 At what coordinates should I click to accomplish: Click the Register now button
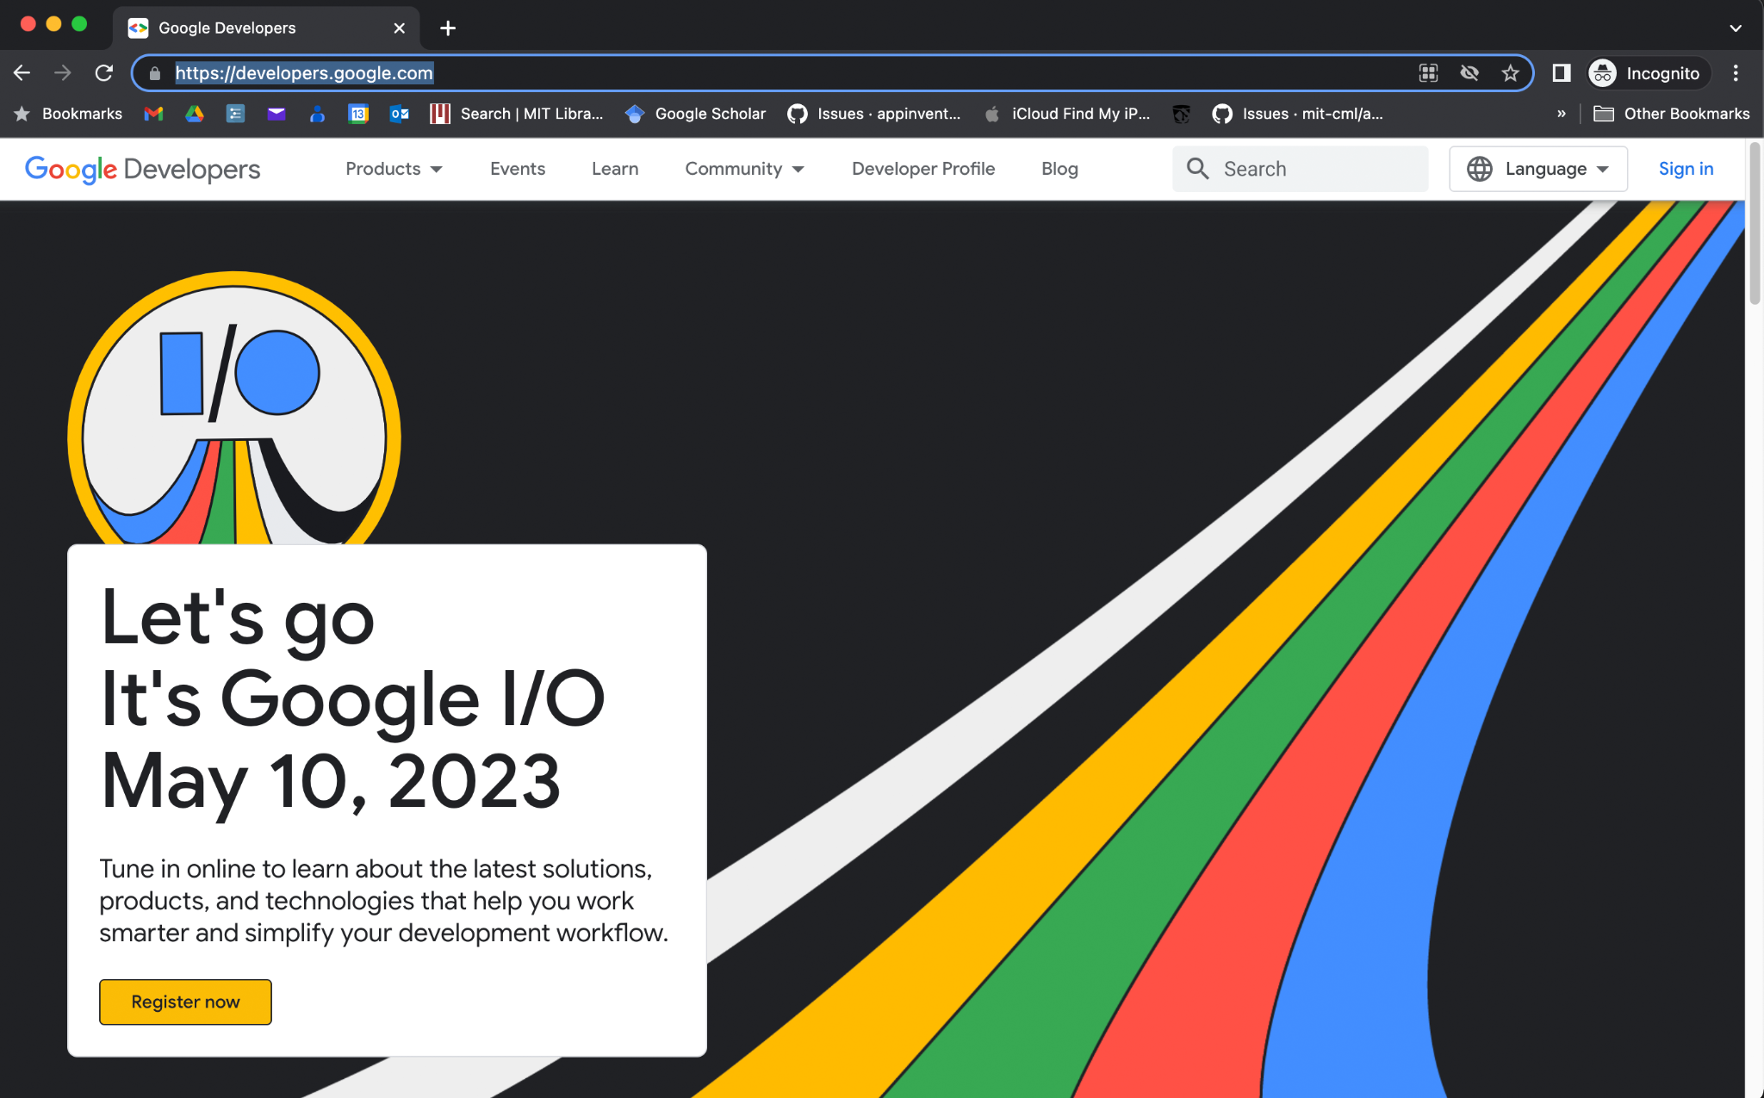click(x=185, y=1002)
